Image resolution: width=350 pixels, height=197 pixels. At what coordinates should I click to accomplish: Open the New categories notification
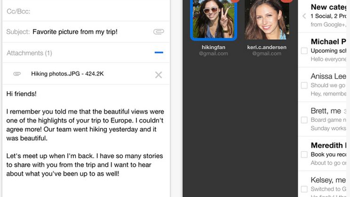tap(322, 16)
